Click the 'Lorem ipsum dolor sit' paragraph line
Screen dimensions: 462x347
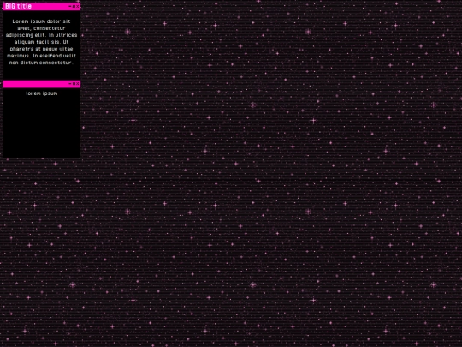click(41, 21)
